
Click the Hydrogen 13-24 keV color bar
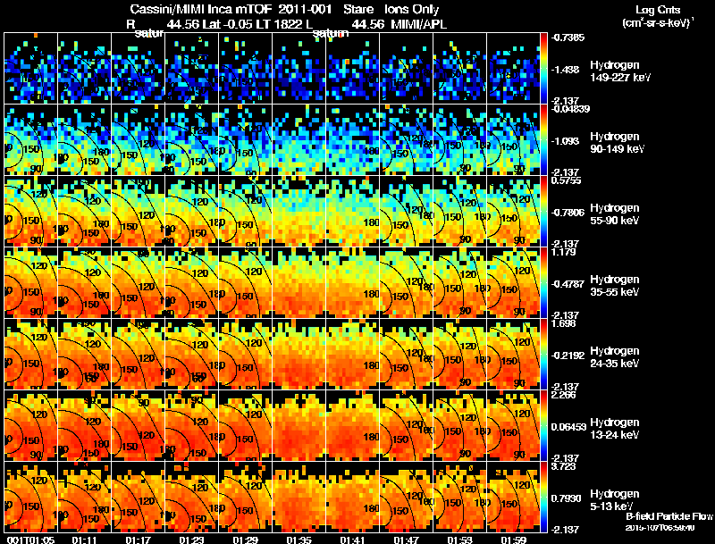click(543, 425)
